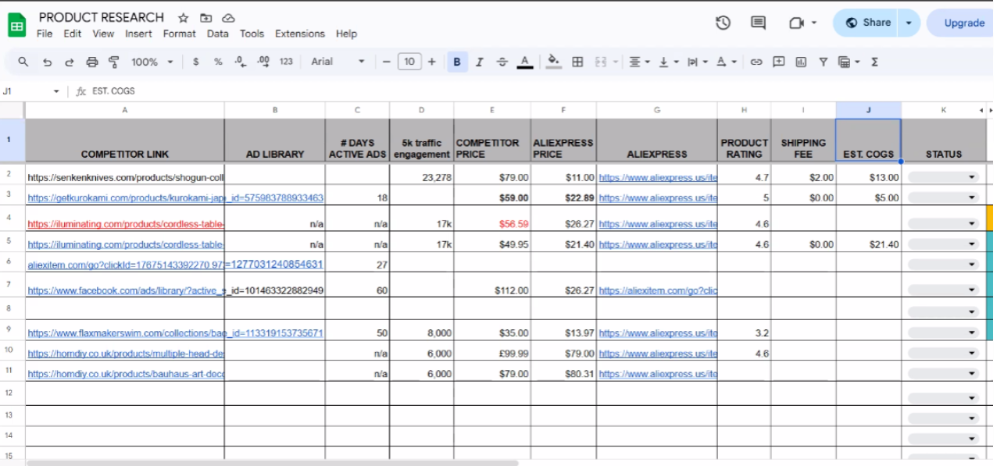The width and height of the screenshot is (1004, 466).
Task: Open version history clock icon
Action: click(724, 23)
